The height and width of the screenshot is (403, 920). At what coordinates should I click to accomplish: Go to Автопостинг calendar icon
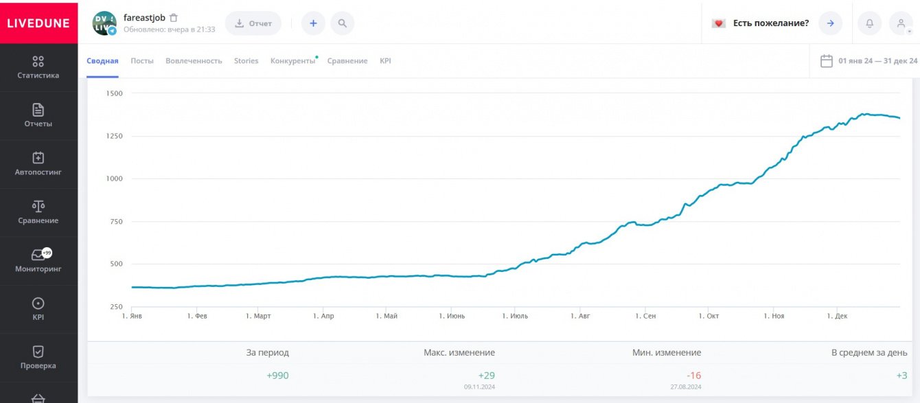tap(38, 158)
